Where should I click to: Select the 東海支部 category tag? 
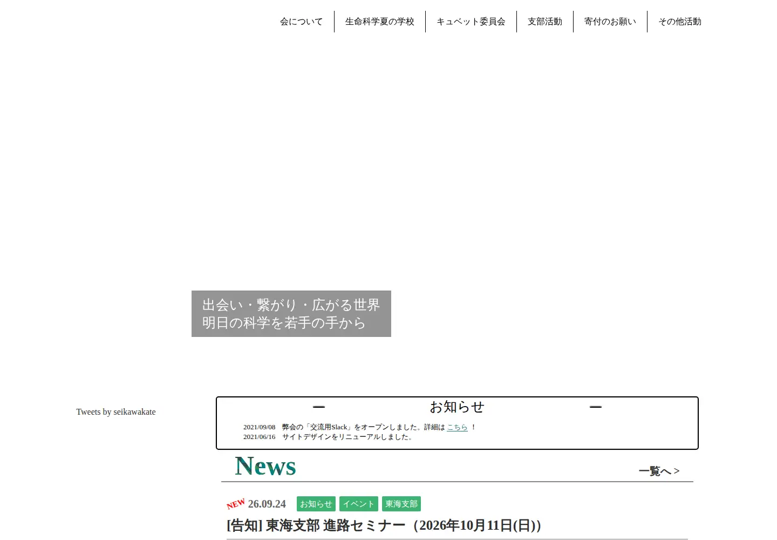(401, 504)
